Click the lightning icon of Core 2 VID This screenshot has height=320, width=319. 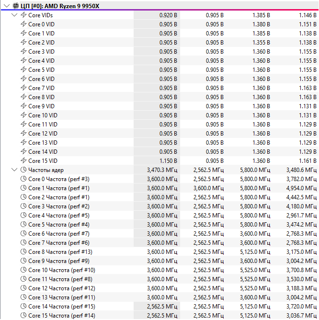coord(23,42)
